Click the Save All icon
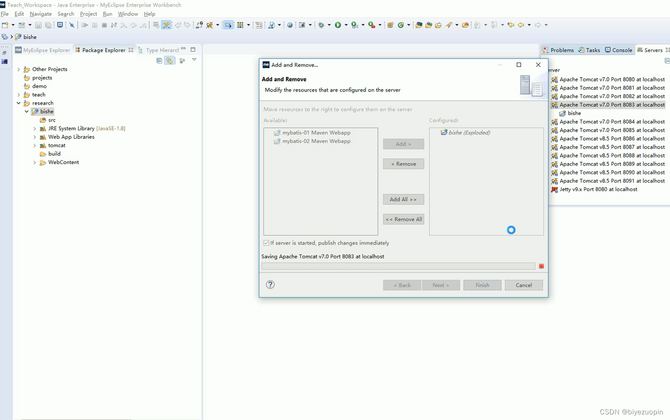670x420 pixels. [x=48, y=25]
